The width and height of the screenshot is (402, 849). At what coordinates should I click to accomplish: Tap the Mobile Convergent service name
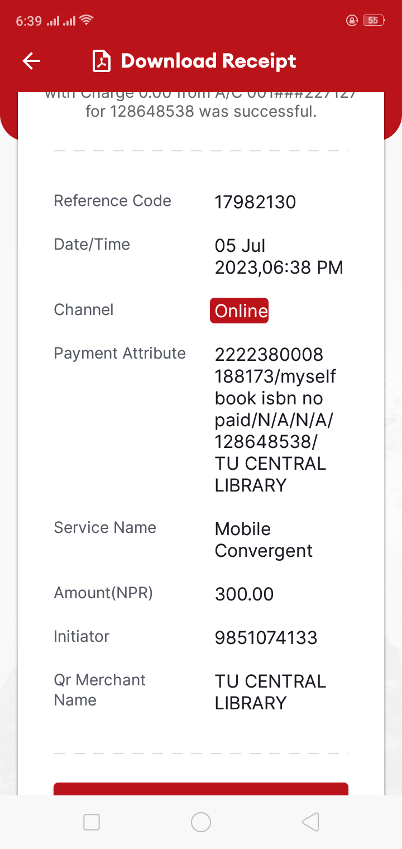(264, 540)
